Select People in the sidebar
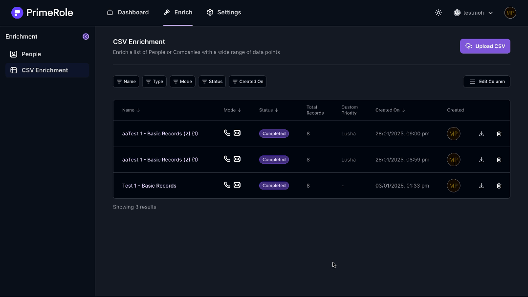 pyautogui.click(x=47, y=54)
